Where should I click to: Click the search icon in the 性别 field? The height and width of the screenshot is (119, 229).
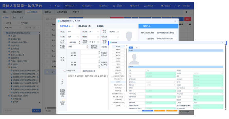(98, 32)
